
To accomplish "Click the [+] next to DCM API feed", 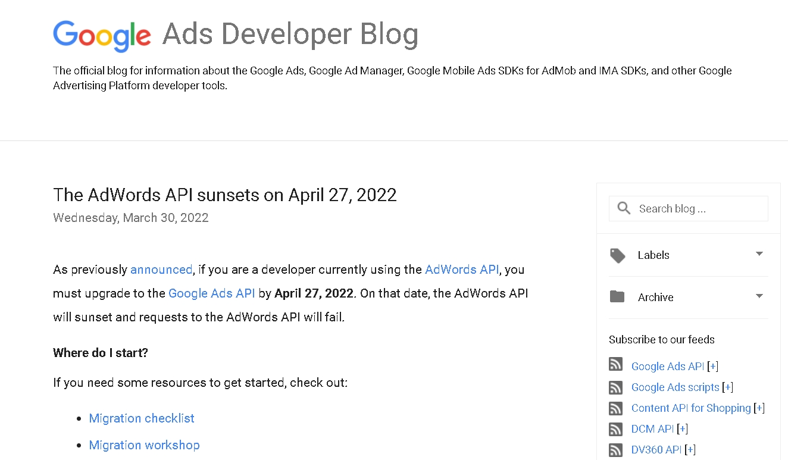I will (x=682, y=429).
